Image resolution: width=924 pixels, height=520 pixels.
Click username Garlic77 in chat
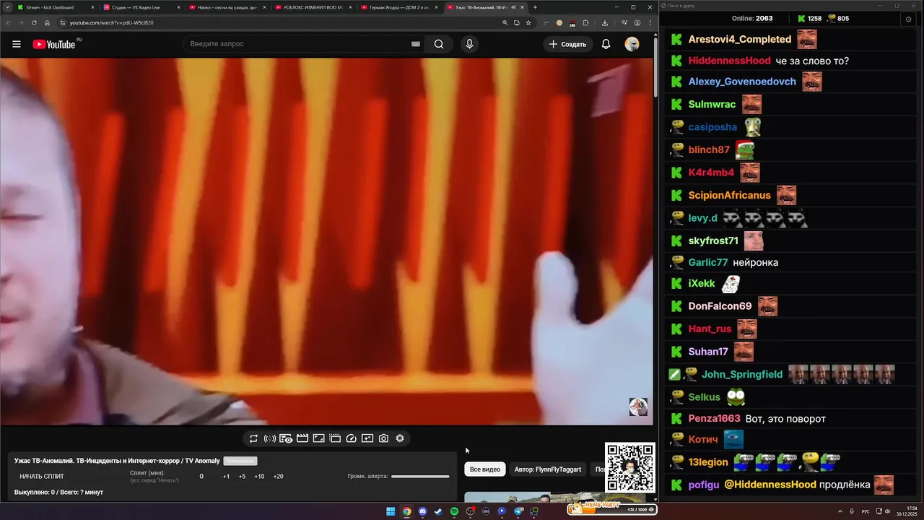coord(708,262)
